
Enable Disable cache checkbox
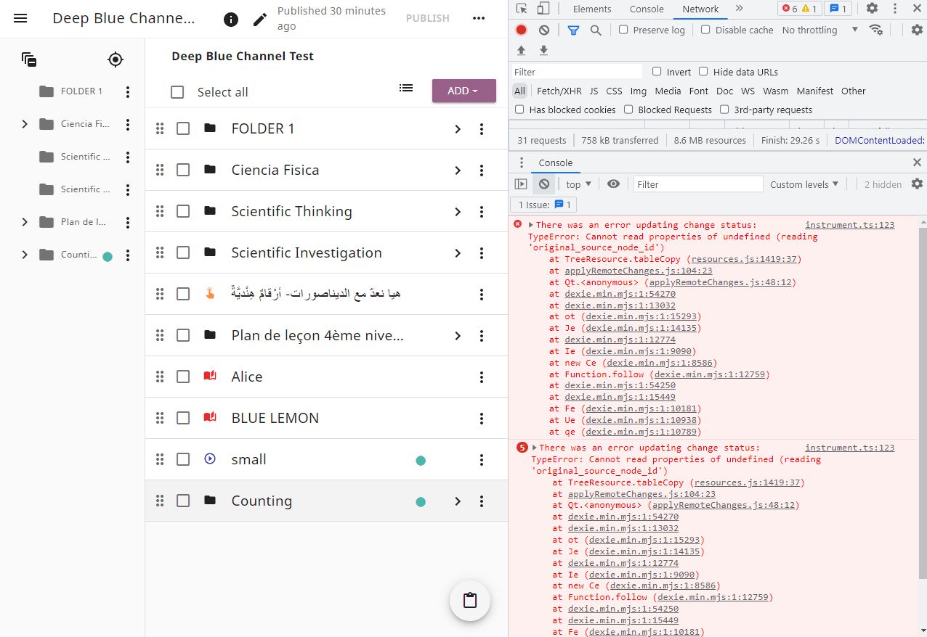click(705, 30)
